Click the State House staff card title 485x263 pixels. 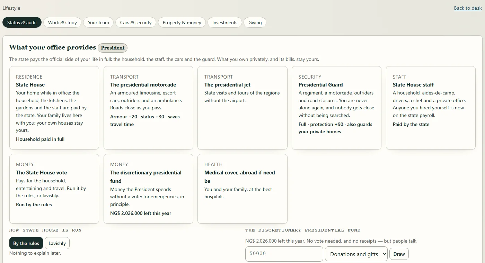[x=413, y=85]
